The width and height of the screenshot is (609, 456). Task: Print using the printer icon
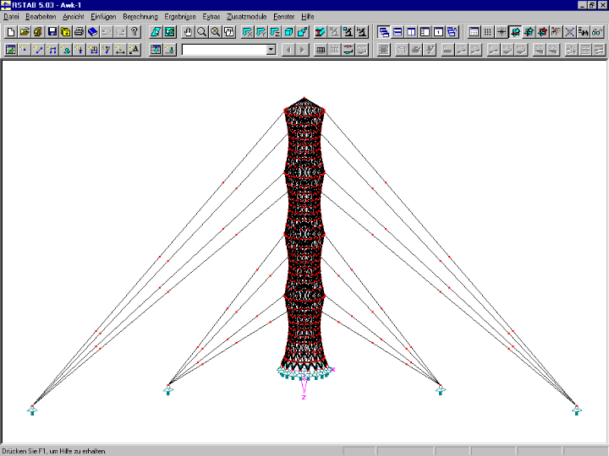(79, 32)
